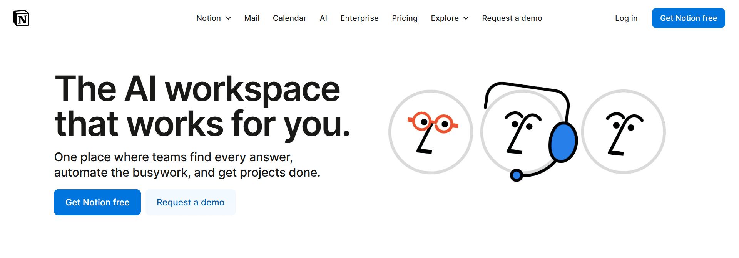Click the Notion logo icon
The image size is (739, 258).
pyautogui.click(x=22, y=18)
